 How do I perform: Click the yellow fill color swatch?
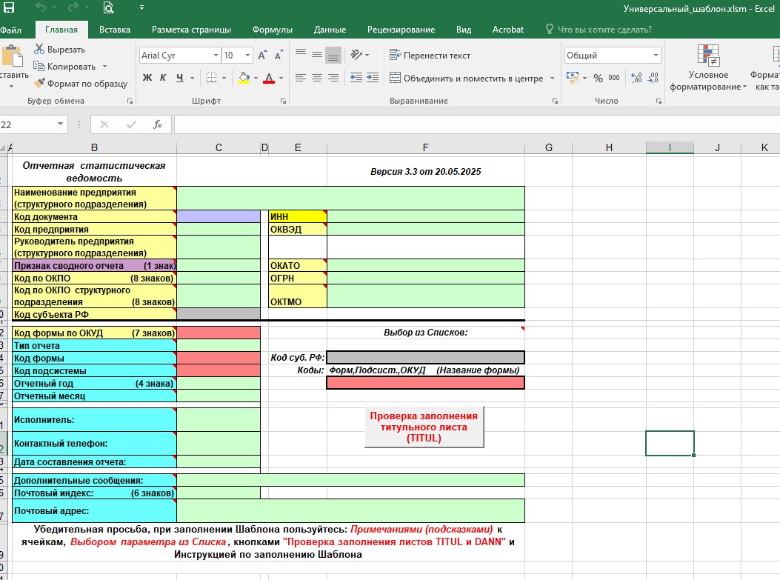pyautogui.click(x=244, y=78)
